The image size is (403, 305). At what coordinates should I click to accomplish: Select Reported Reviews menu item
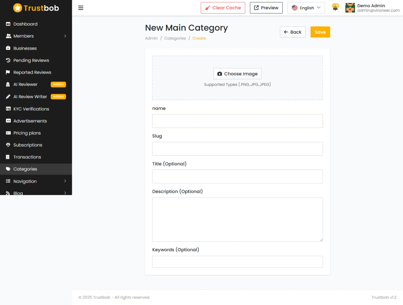36,72
